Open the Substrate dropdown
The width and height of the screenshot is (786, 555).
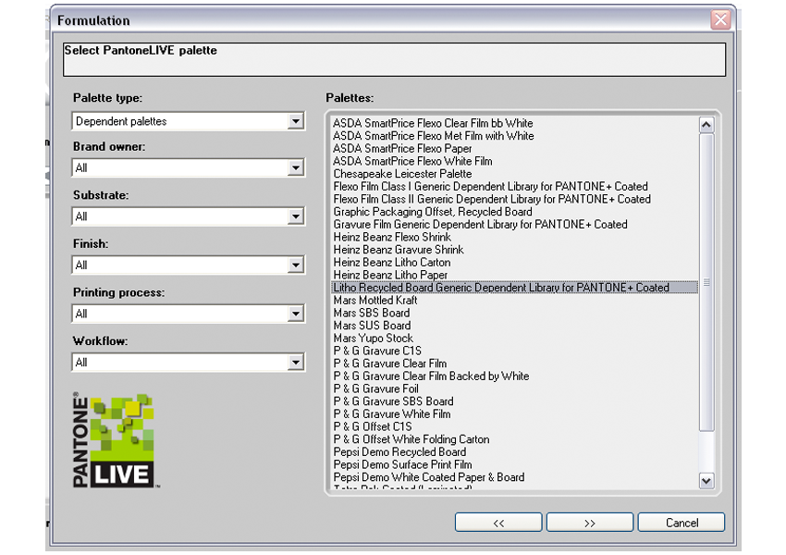296,216
